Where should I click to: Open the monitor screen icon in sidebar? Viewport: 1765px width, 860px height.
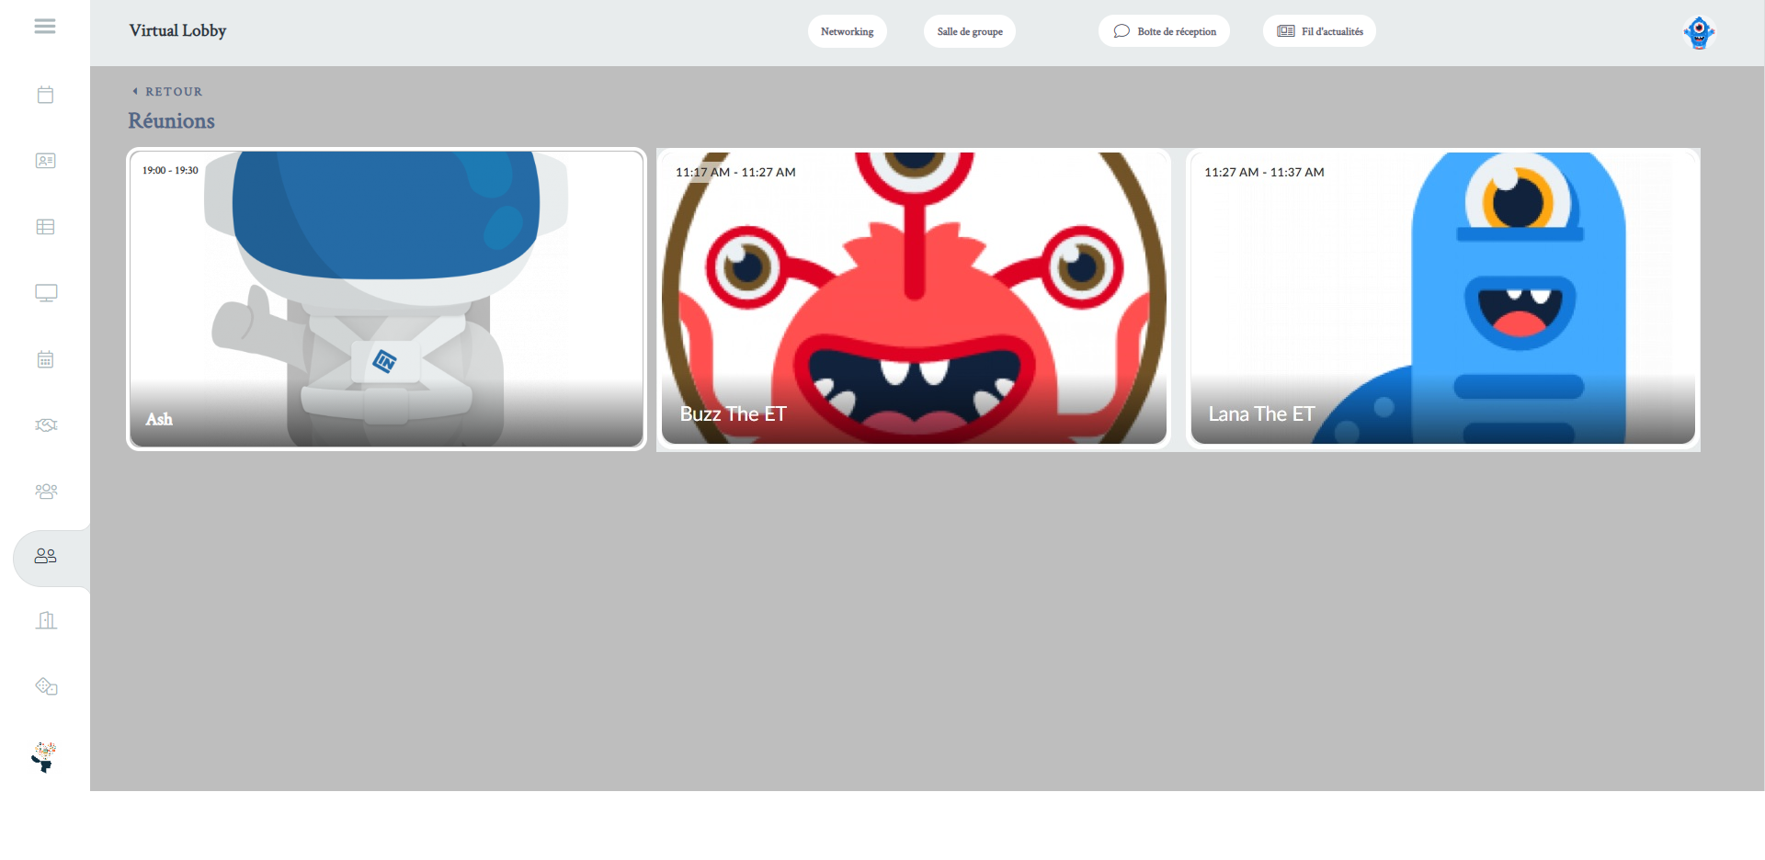46,293
